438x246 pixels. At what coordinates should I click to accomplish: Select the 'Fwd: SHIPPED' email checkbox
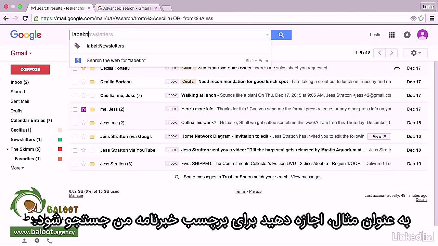click(75, 164)
